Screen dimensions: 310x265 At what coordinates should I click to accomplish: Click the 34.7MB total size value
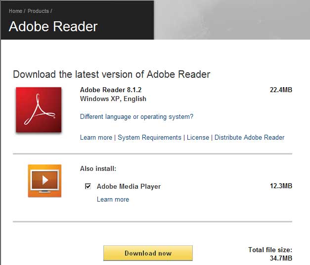coord(281,258)
